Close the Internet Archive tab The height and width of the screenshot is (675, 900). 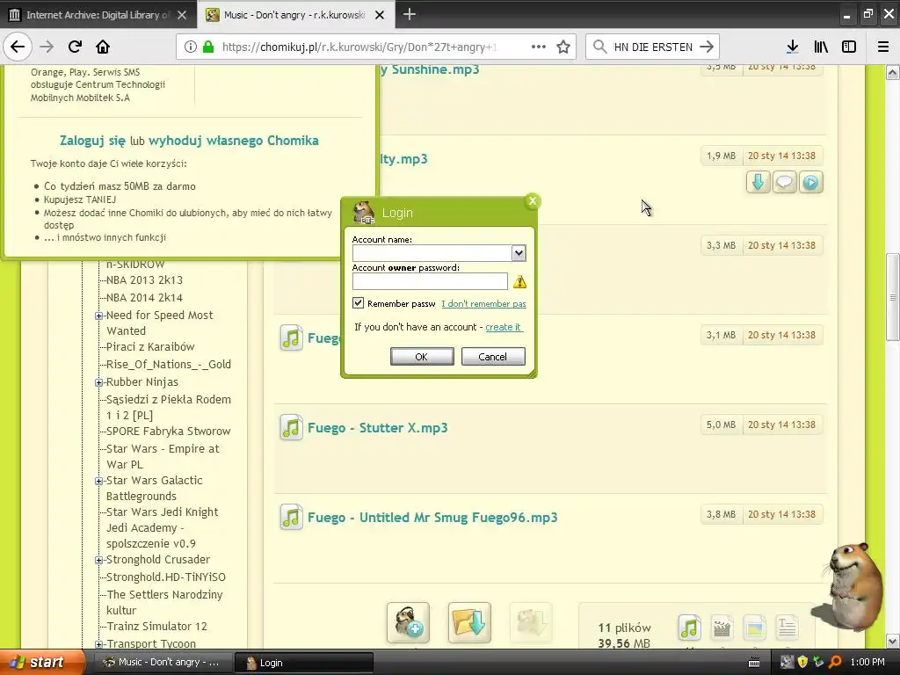click(182, 15)
